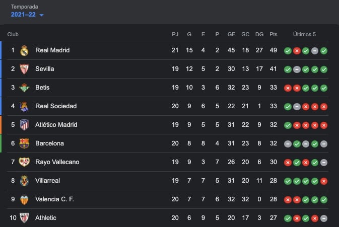Open the Real Madrid team link
The image size is (339, 227).
[x=52, y=50]
